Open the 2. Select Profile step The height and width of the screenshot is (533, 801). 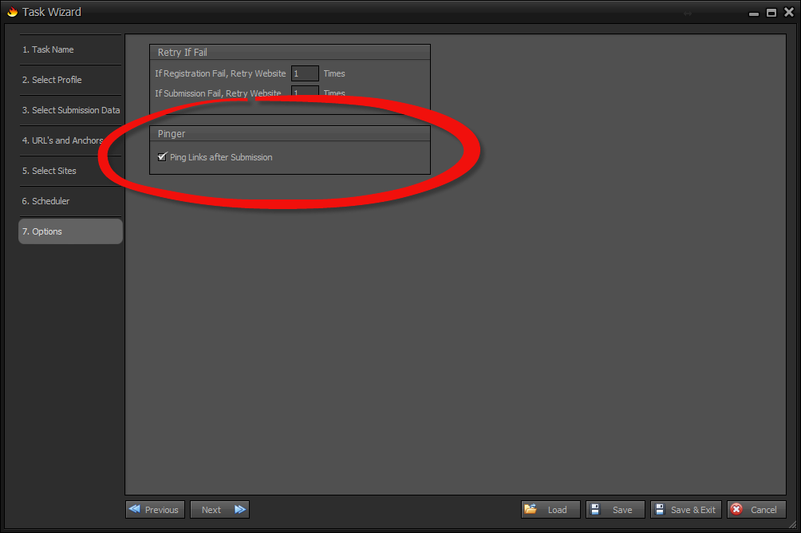pyautogui.click(x=70, y=80)
